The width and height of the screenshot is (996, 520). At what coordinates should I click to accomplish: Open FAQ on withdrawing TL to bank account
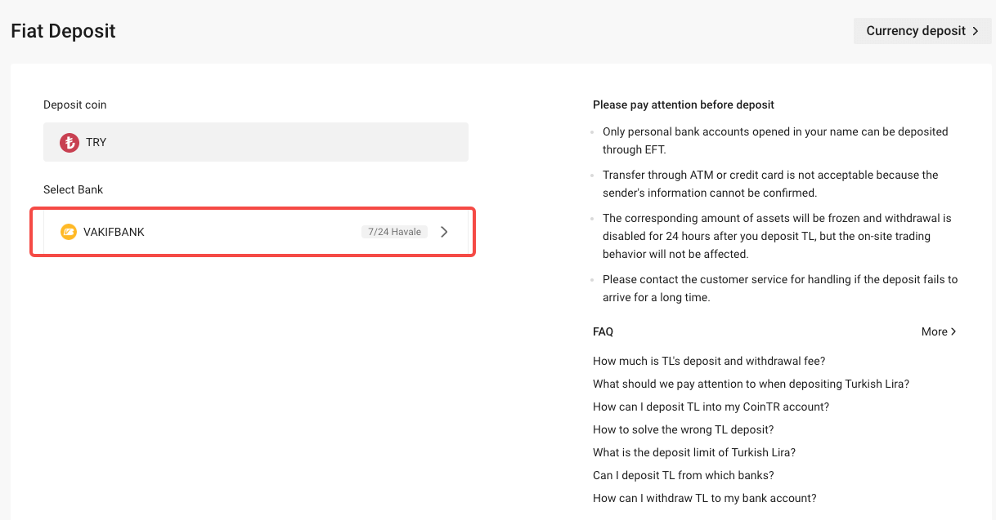tap(704, 498)
